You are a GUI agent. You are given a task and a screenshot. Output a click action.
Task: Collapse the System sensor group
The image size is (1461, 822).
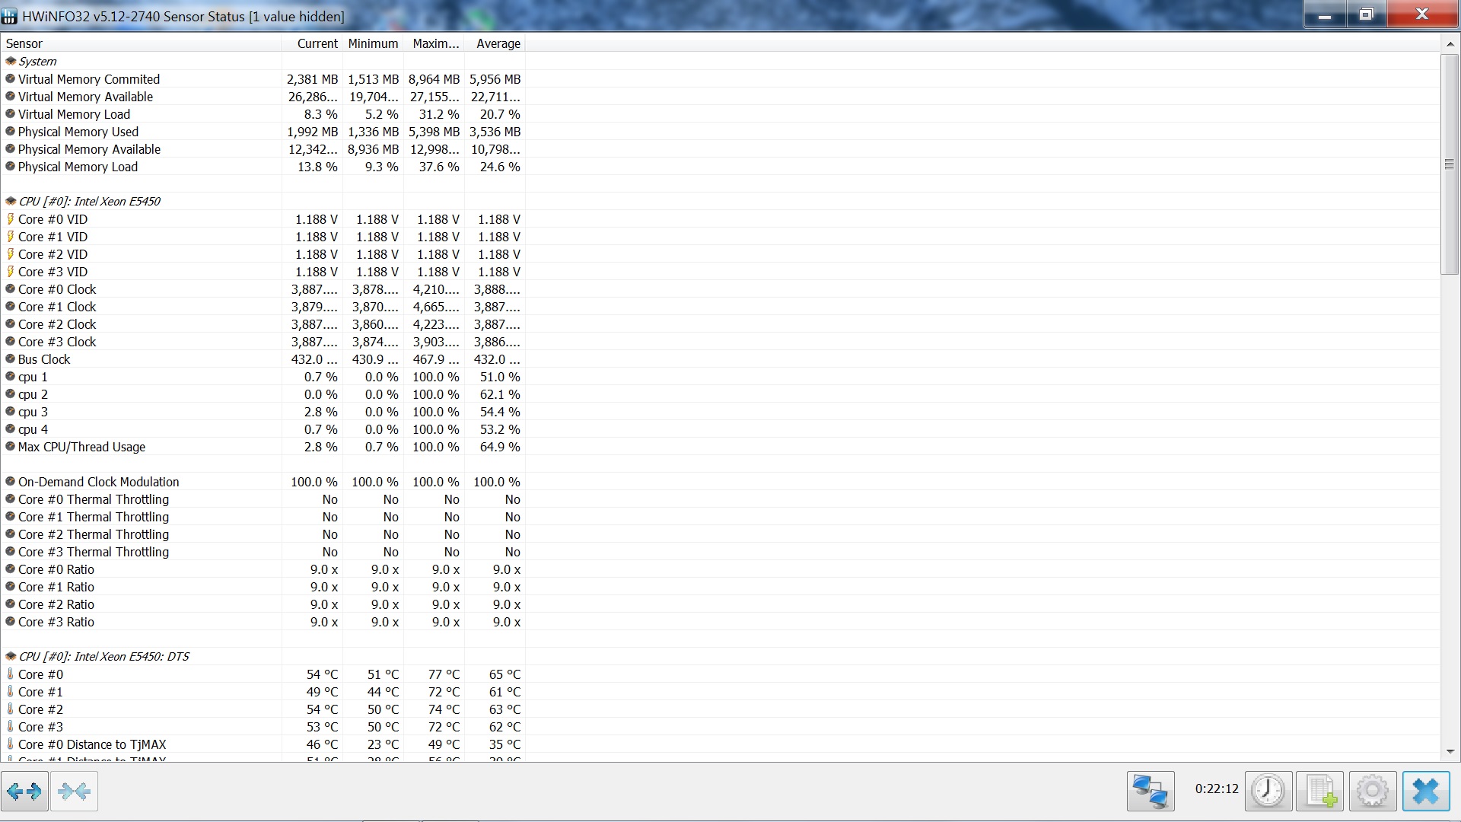click(x=37, y=62)
